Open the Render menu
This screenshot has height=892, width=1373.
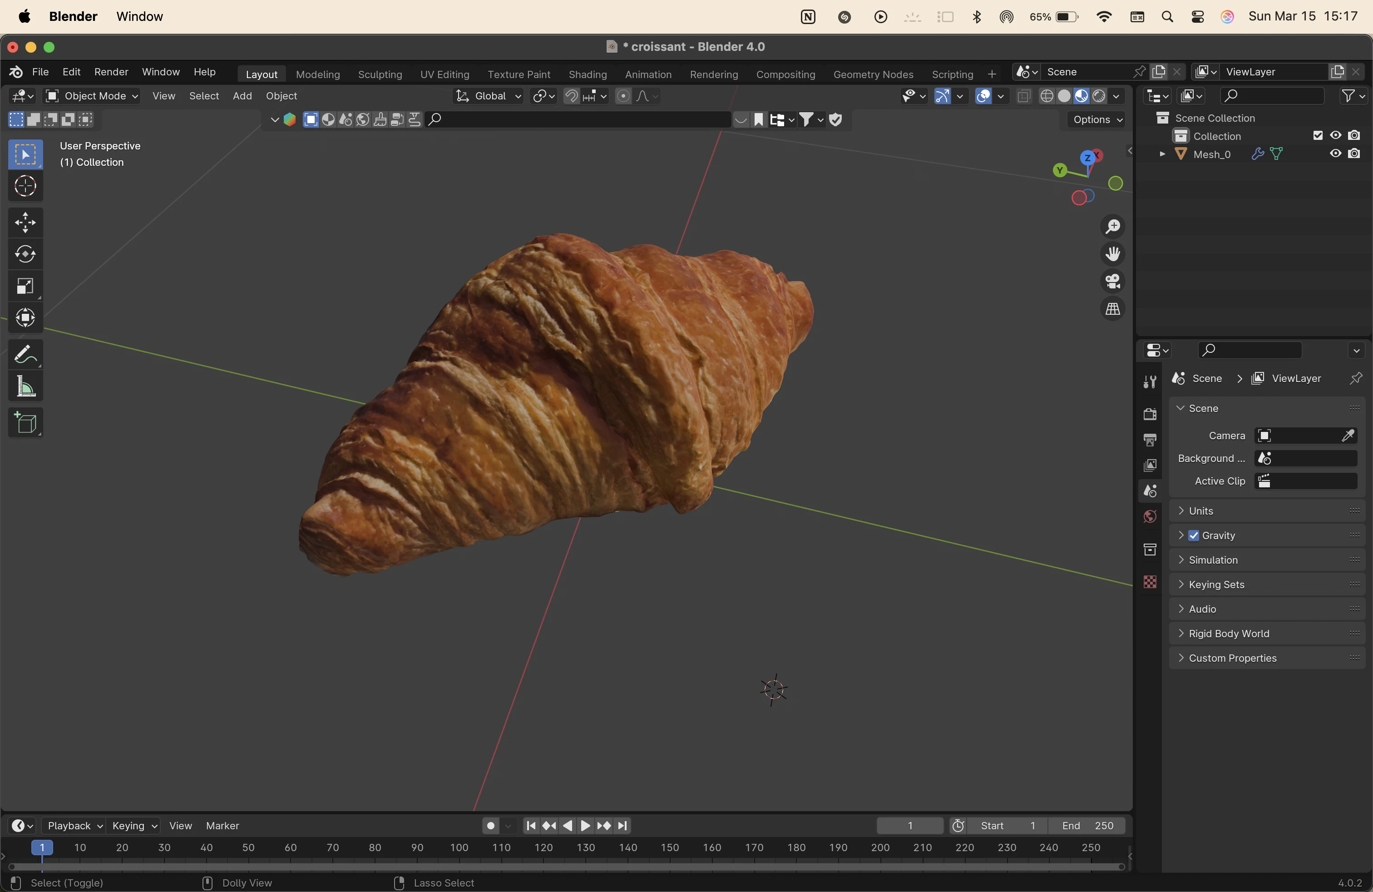pyautogui.click(x=111, y=72)
